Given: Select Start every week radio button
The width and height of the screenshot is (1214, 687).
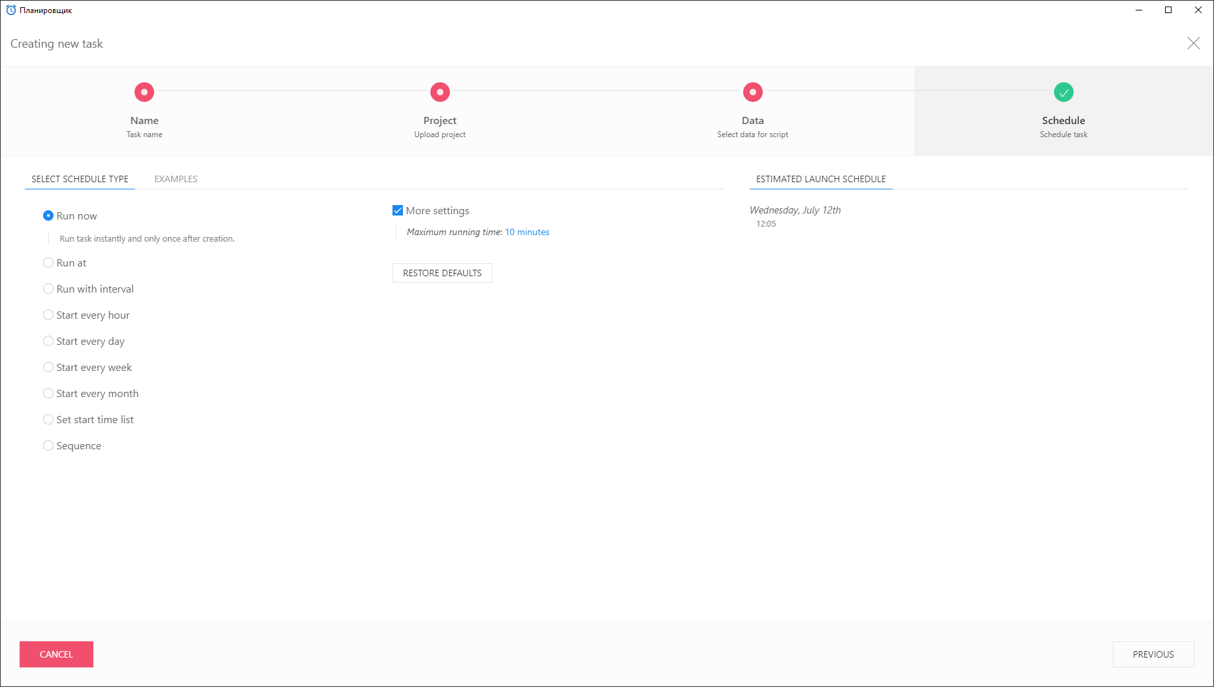Looking at the screenshot, I should (48, 367).
